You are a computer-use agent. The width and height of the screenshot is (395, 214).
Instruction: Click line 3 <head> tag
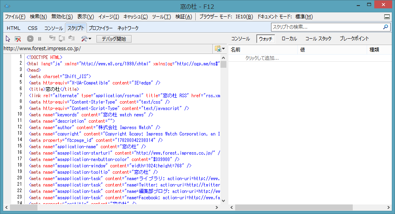click(x=33, y=70)
